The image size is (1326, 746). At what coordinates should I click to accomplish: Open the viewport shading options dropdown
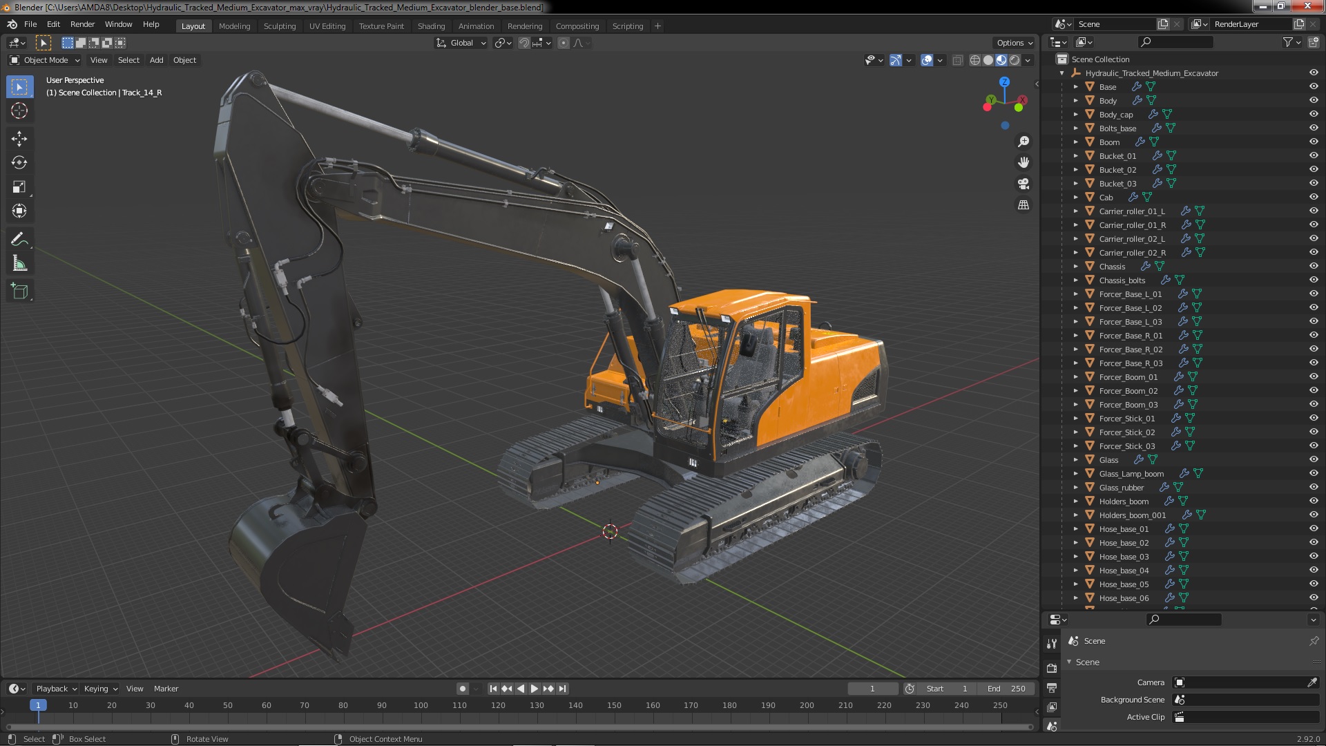click(1028, 60)
